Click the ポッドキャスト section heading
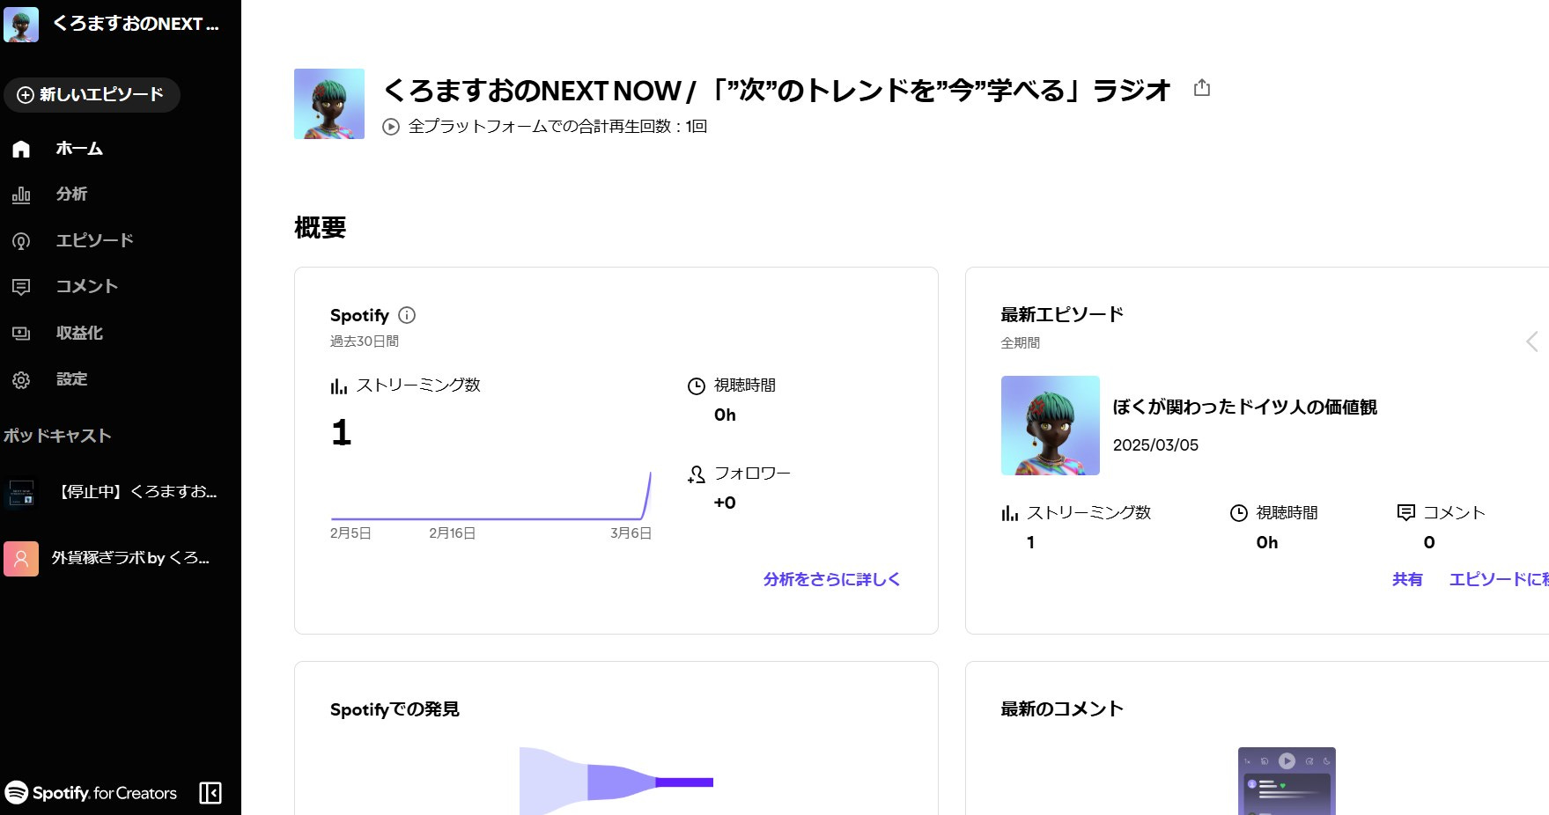Image resolution: width=1549 pixels, height=815 pixels. (58, 436)
